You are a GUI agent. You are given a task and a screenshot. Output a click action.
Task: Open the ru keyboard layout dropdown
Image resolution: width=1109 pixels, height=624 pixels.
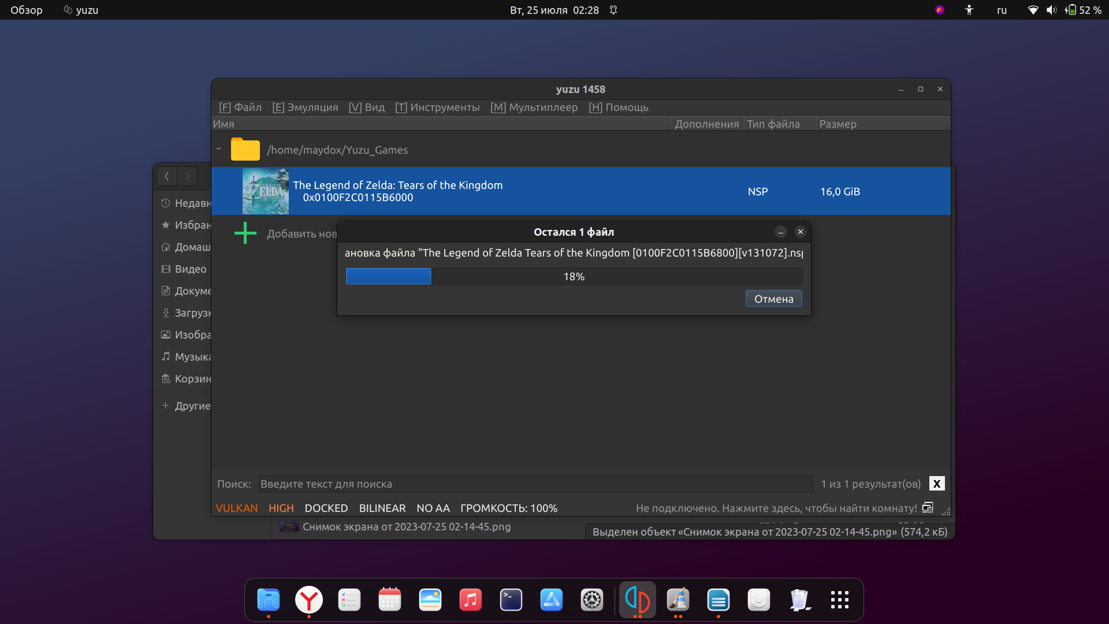coord(1002,10)
